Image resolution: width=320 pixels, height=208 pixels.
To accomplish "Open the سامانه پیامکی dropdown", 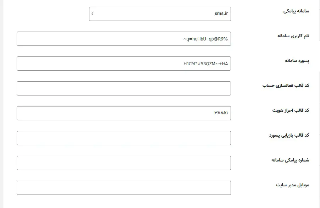I will click(x=160, y=14).
